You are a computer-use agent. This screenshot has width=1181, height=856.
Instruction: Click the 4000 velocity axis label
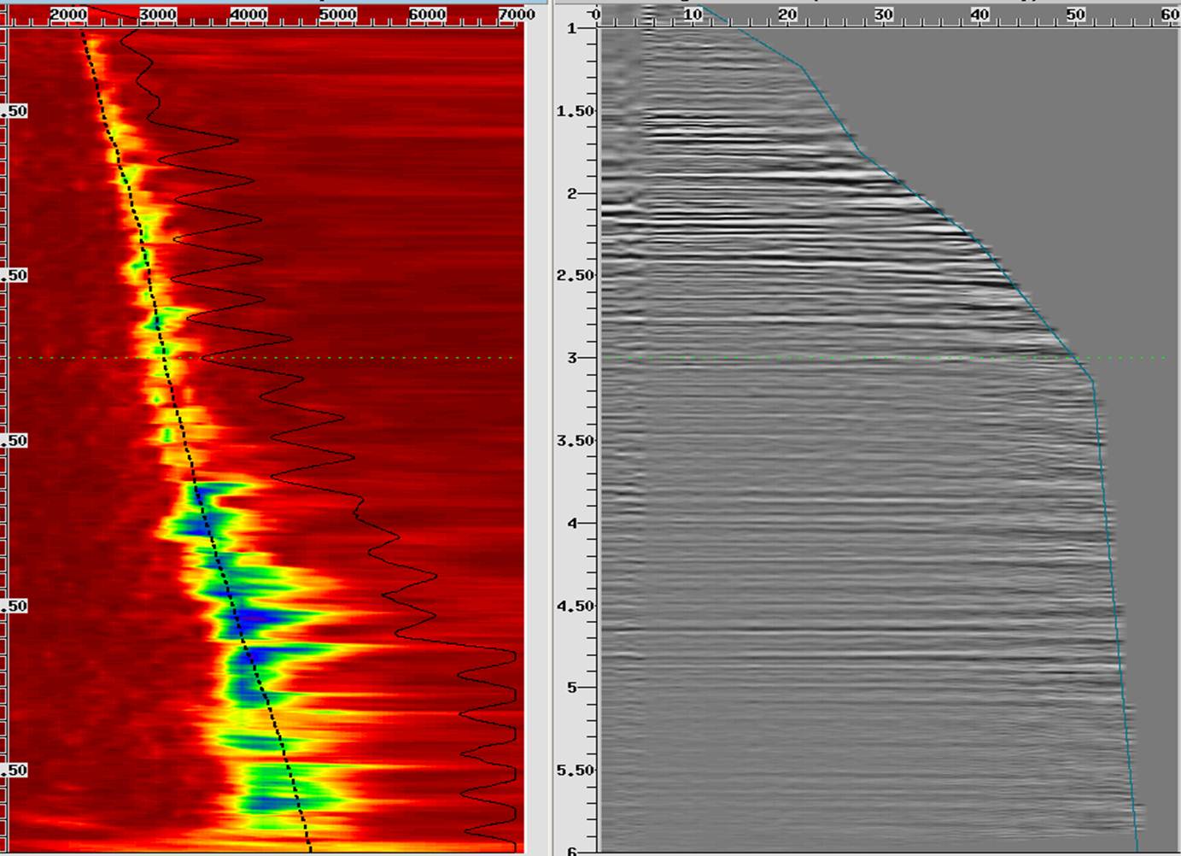point(248,14)
